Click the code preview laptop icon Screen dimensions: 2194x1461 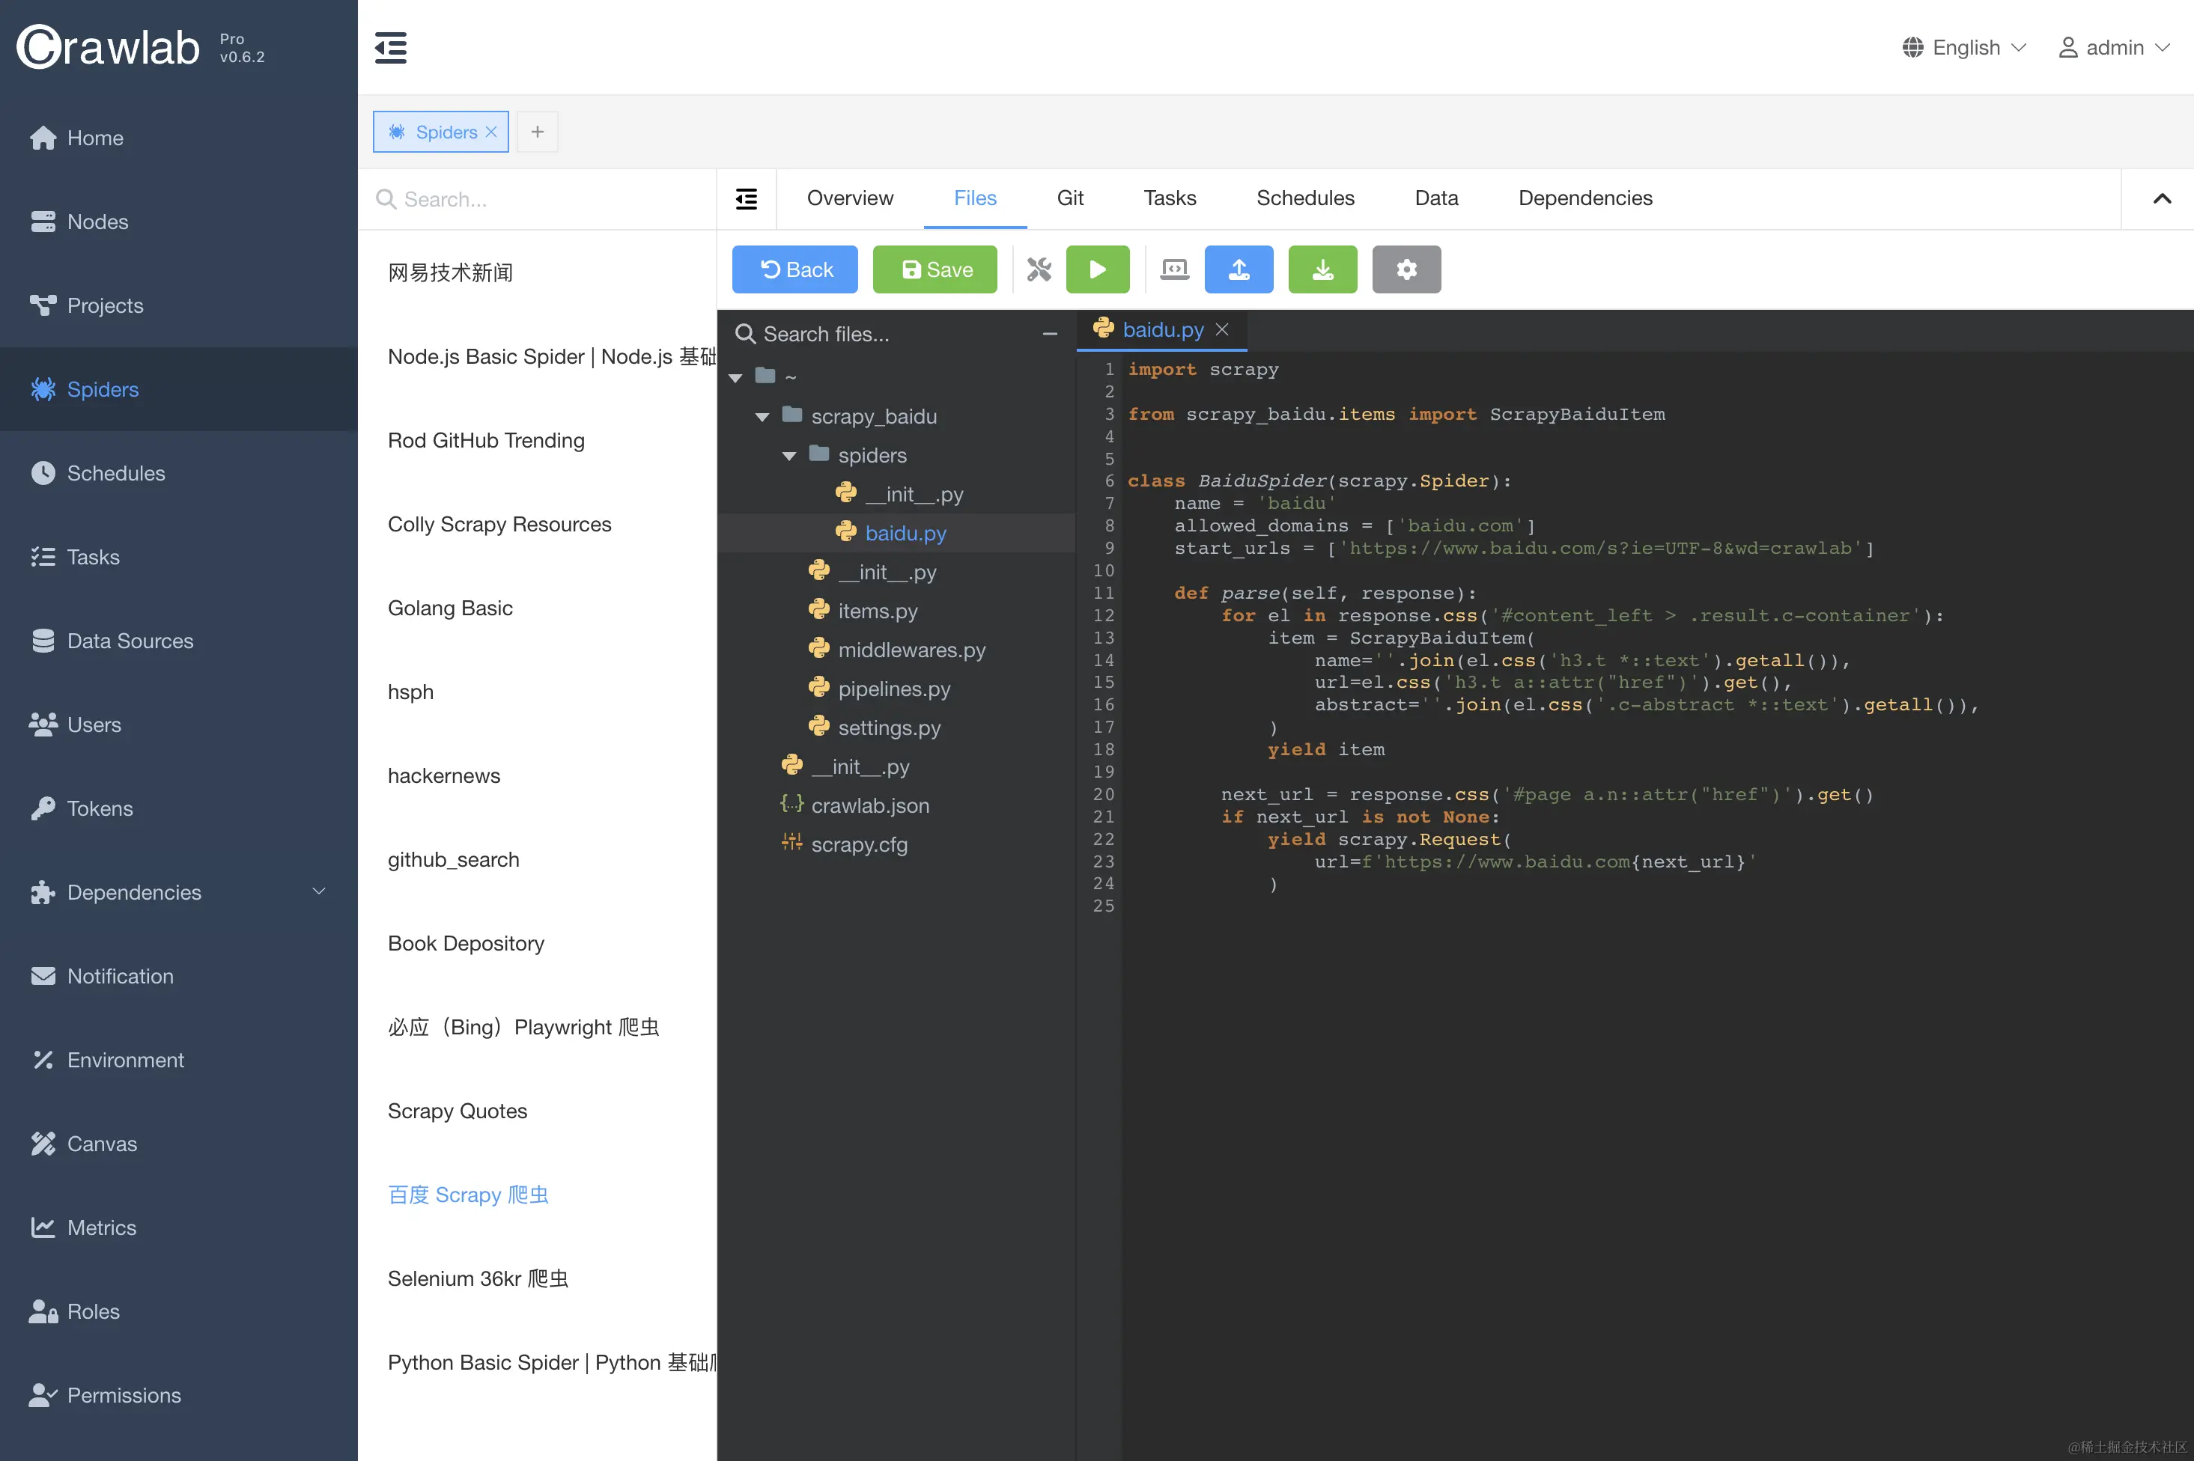coord(1173,269)
